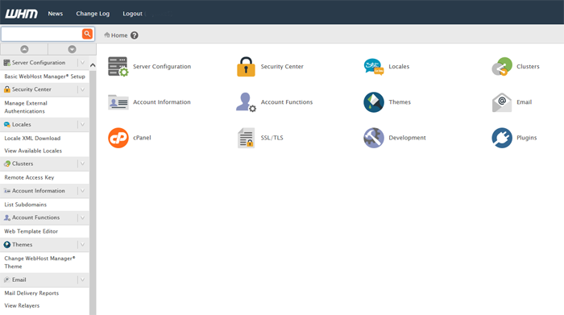Open Mail Delivery Reports link

pos(31,293)
